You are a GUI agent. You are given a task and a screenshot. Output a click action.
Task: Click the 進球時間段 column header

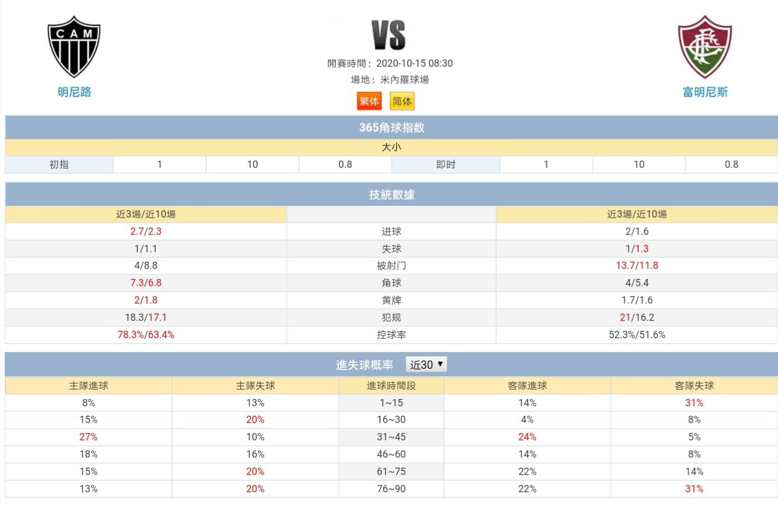[x=392, y=386]
